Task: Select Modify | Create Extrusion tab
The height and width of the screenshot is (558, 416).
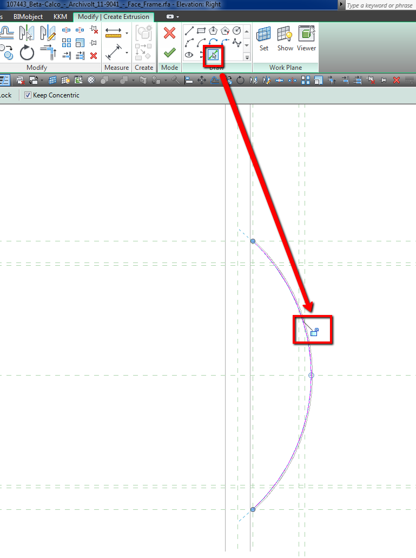Action: click(114, 17)
